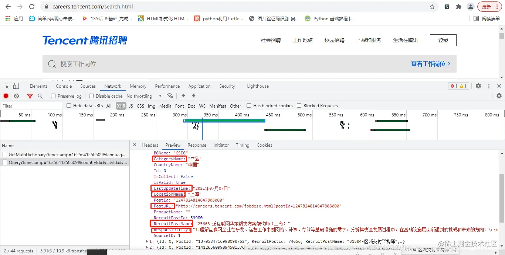This screenshot has width=505, height=255.
Task: Click the PostURL careers.tencent.com link value
Action: click(258, 206)
